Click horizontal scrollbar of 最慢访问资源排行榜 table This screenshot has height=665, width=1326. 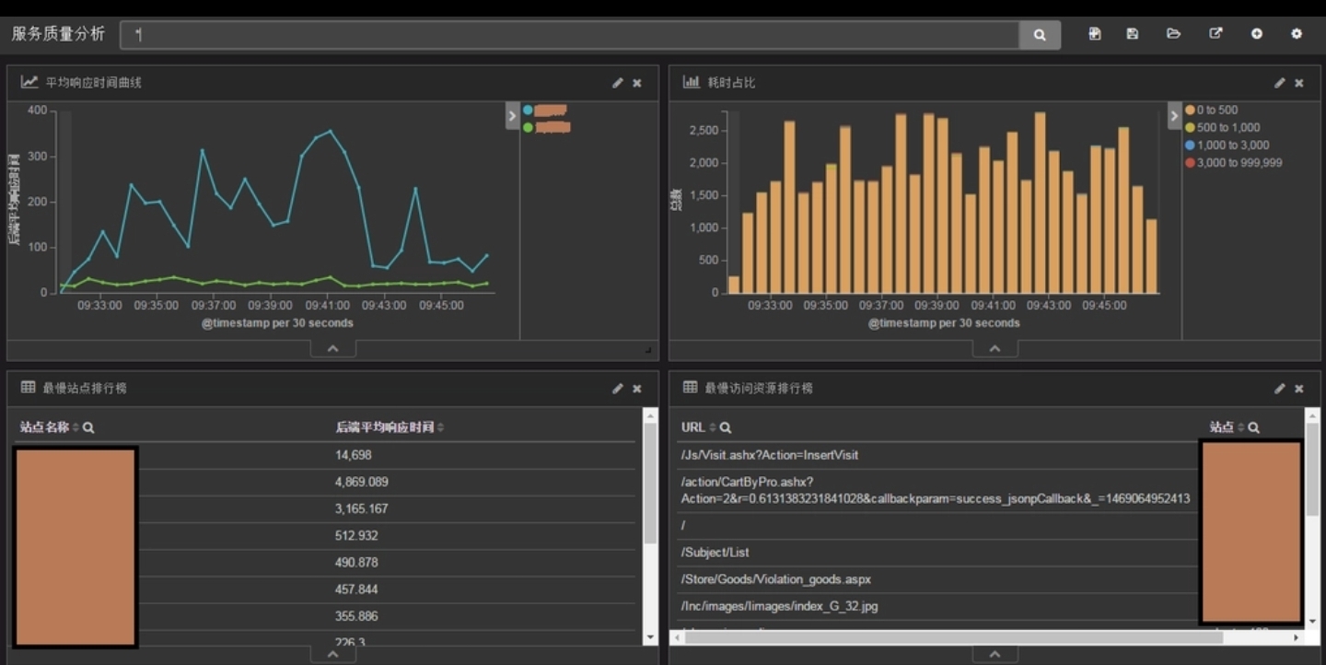(953, 637)
